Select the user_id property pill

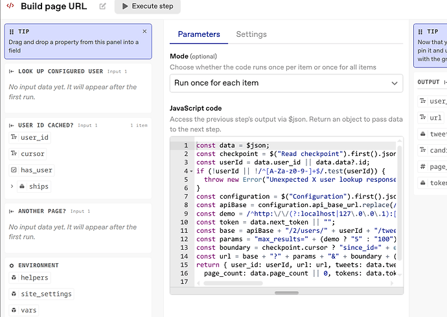point(30,138)
